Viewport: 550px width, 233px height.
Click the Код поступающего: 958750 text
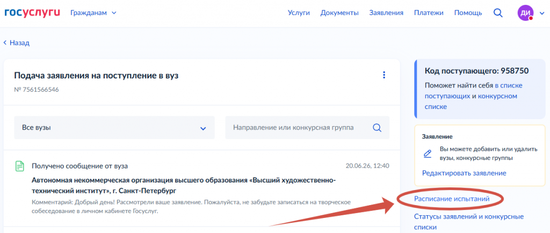[x=476, y=71]
